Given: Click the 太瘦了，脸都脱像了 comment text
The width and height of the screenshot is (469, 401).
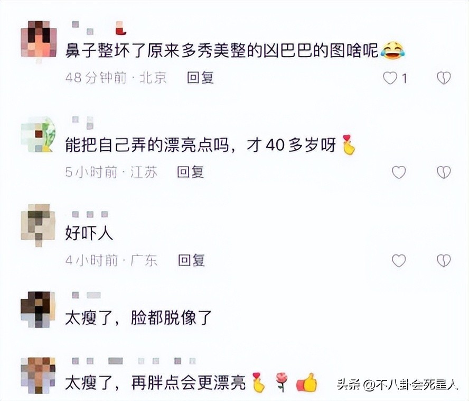Looking at the screenshot, I should point(138,318).
